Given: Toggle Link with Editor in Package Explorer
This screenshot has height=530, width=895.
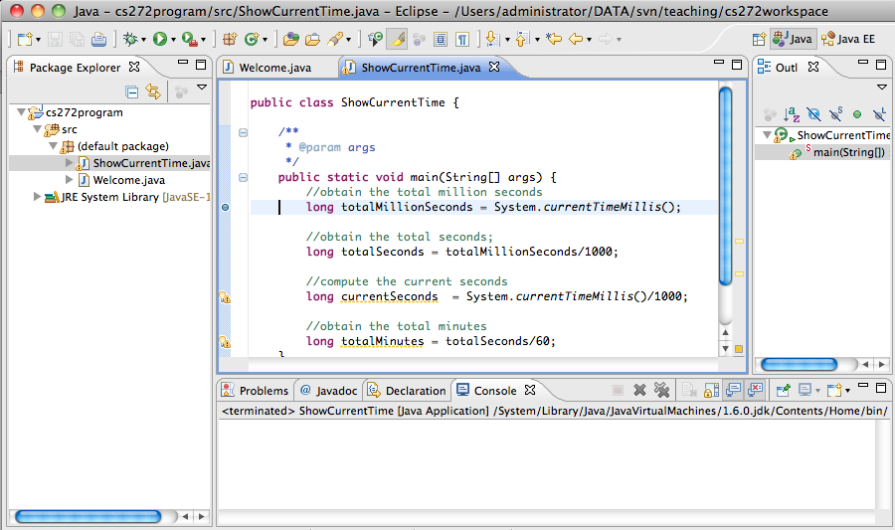Looking at the screenshot, I should [153, 91].
